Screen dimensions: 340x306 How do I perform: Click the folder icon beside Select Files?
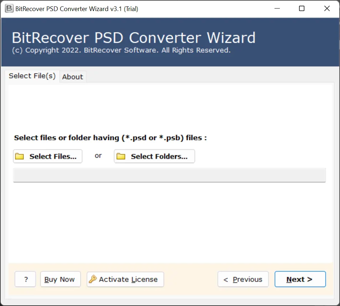pos(20,156)
